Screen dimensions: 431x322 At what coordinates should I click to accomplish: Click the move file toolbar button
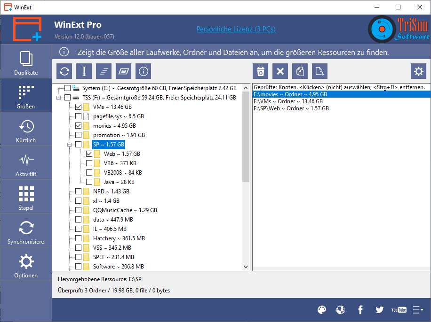319,71
